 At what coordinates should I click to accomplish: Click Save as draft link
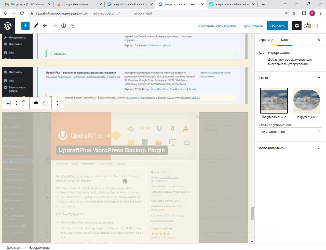[218, 26]
